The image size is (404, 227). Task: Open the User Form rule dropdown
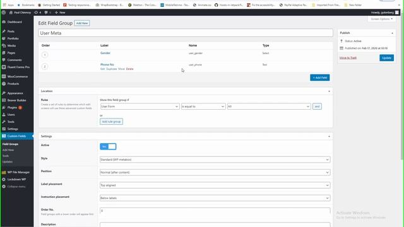[x=140, y=107]
